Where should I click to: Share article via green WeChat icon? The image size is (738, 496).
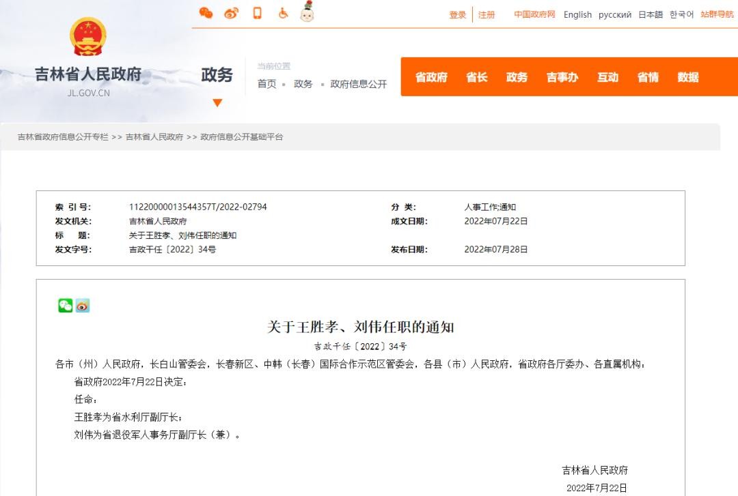(x=65, y=306)
